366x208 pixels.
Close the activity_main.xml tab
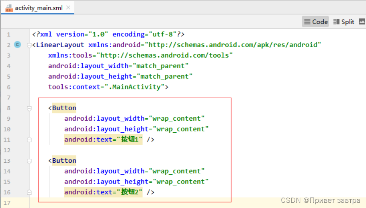(x=68, y=8)
